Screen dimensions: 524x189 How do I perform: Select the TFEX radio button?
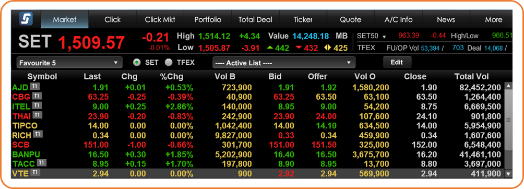click(x=169, y=63)
